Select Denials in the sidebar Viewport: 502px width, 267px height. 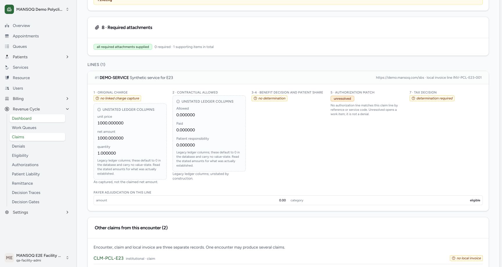click(x=37, y=146)
